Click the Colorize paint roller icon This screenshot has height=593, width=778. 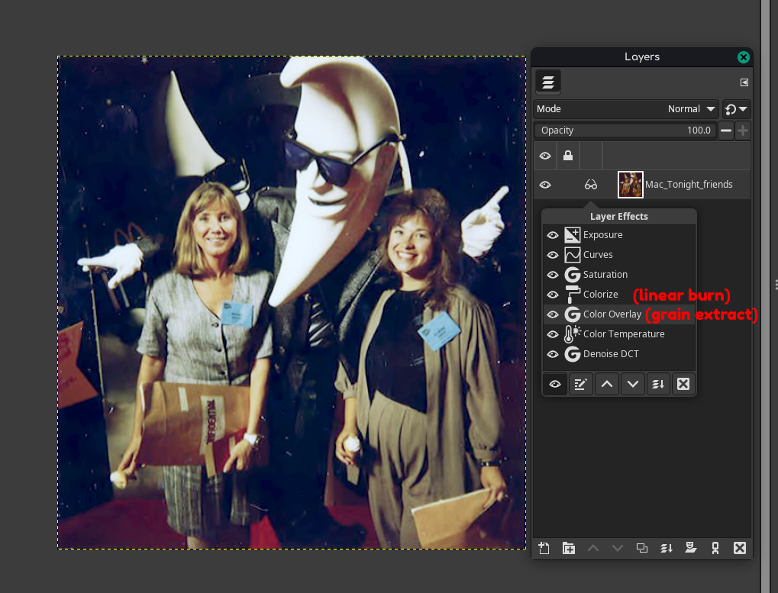pyautogui.click(x=572, y=295)
